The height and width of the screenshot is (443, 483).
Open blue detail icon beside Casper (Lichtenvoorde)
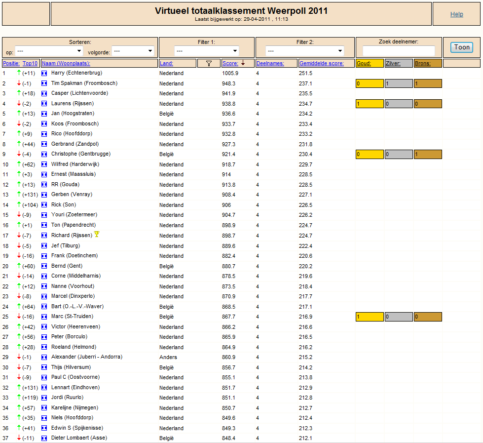click(x=44, y=93)
